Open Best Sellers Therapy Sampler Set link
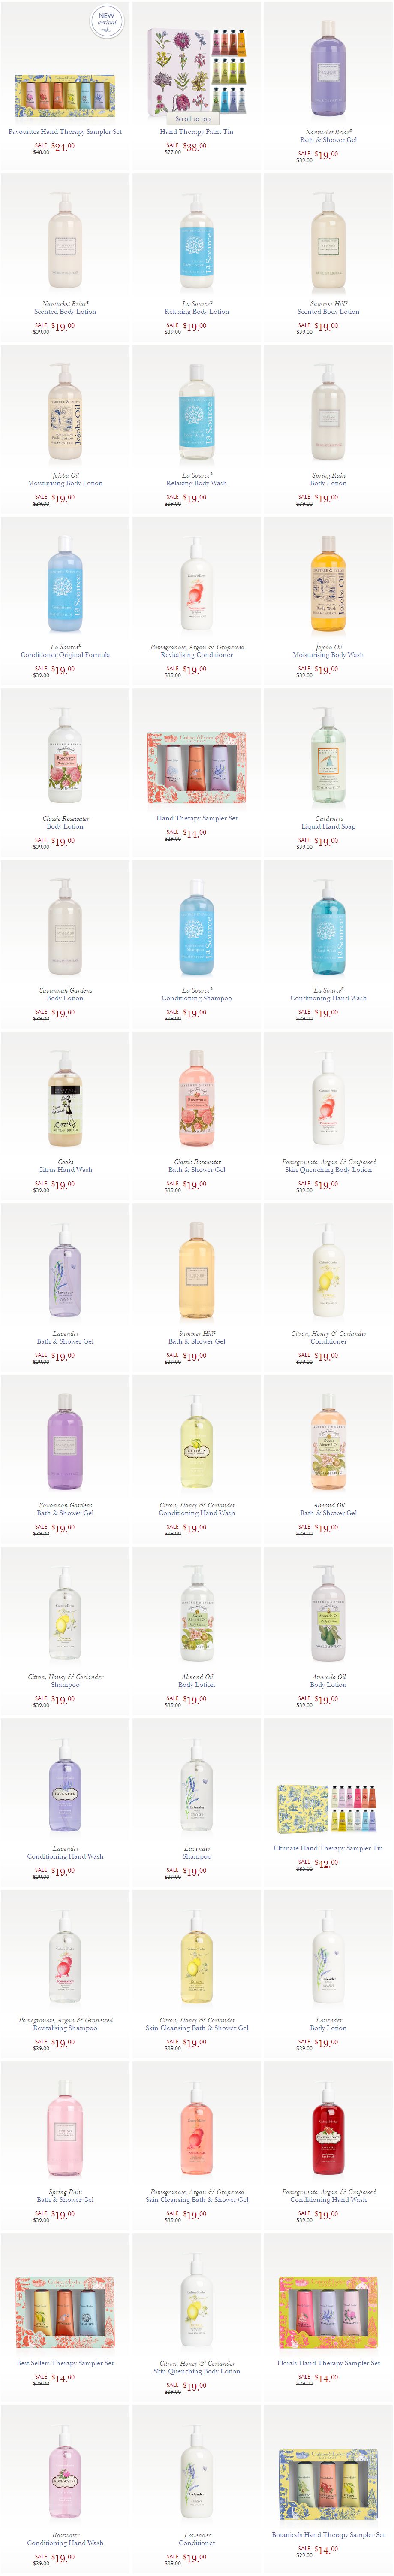The width and height of the screenshot is (394, 2576). pos(65,2363)
